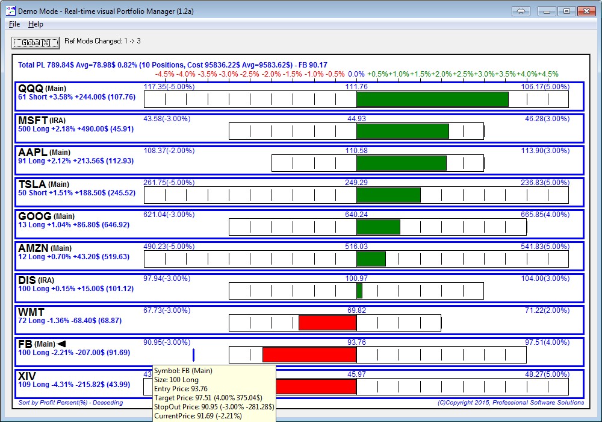Image resolution: width=602 pixels, height=422 pixels.
Task: Click the +4.5% label on the percent scale
Action: 548,74
